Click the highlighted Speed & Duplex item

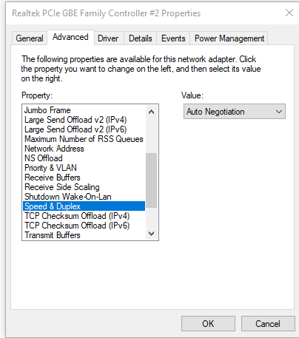click(x=84, y=206)
